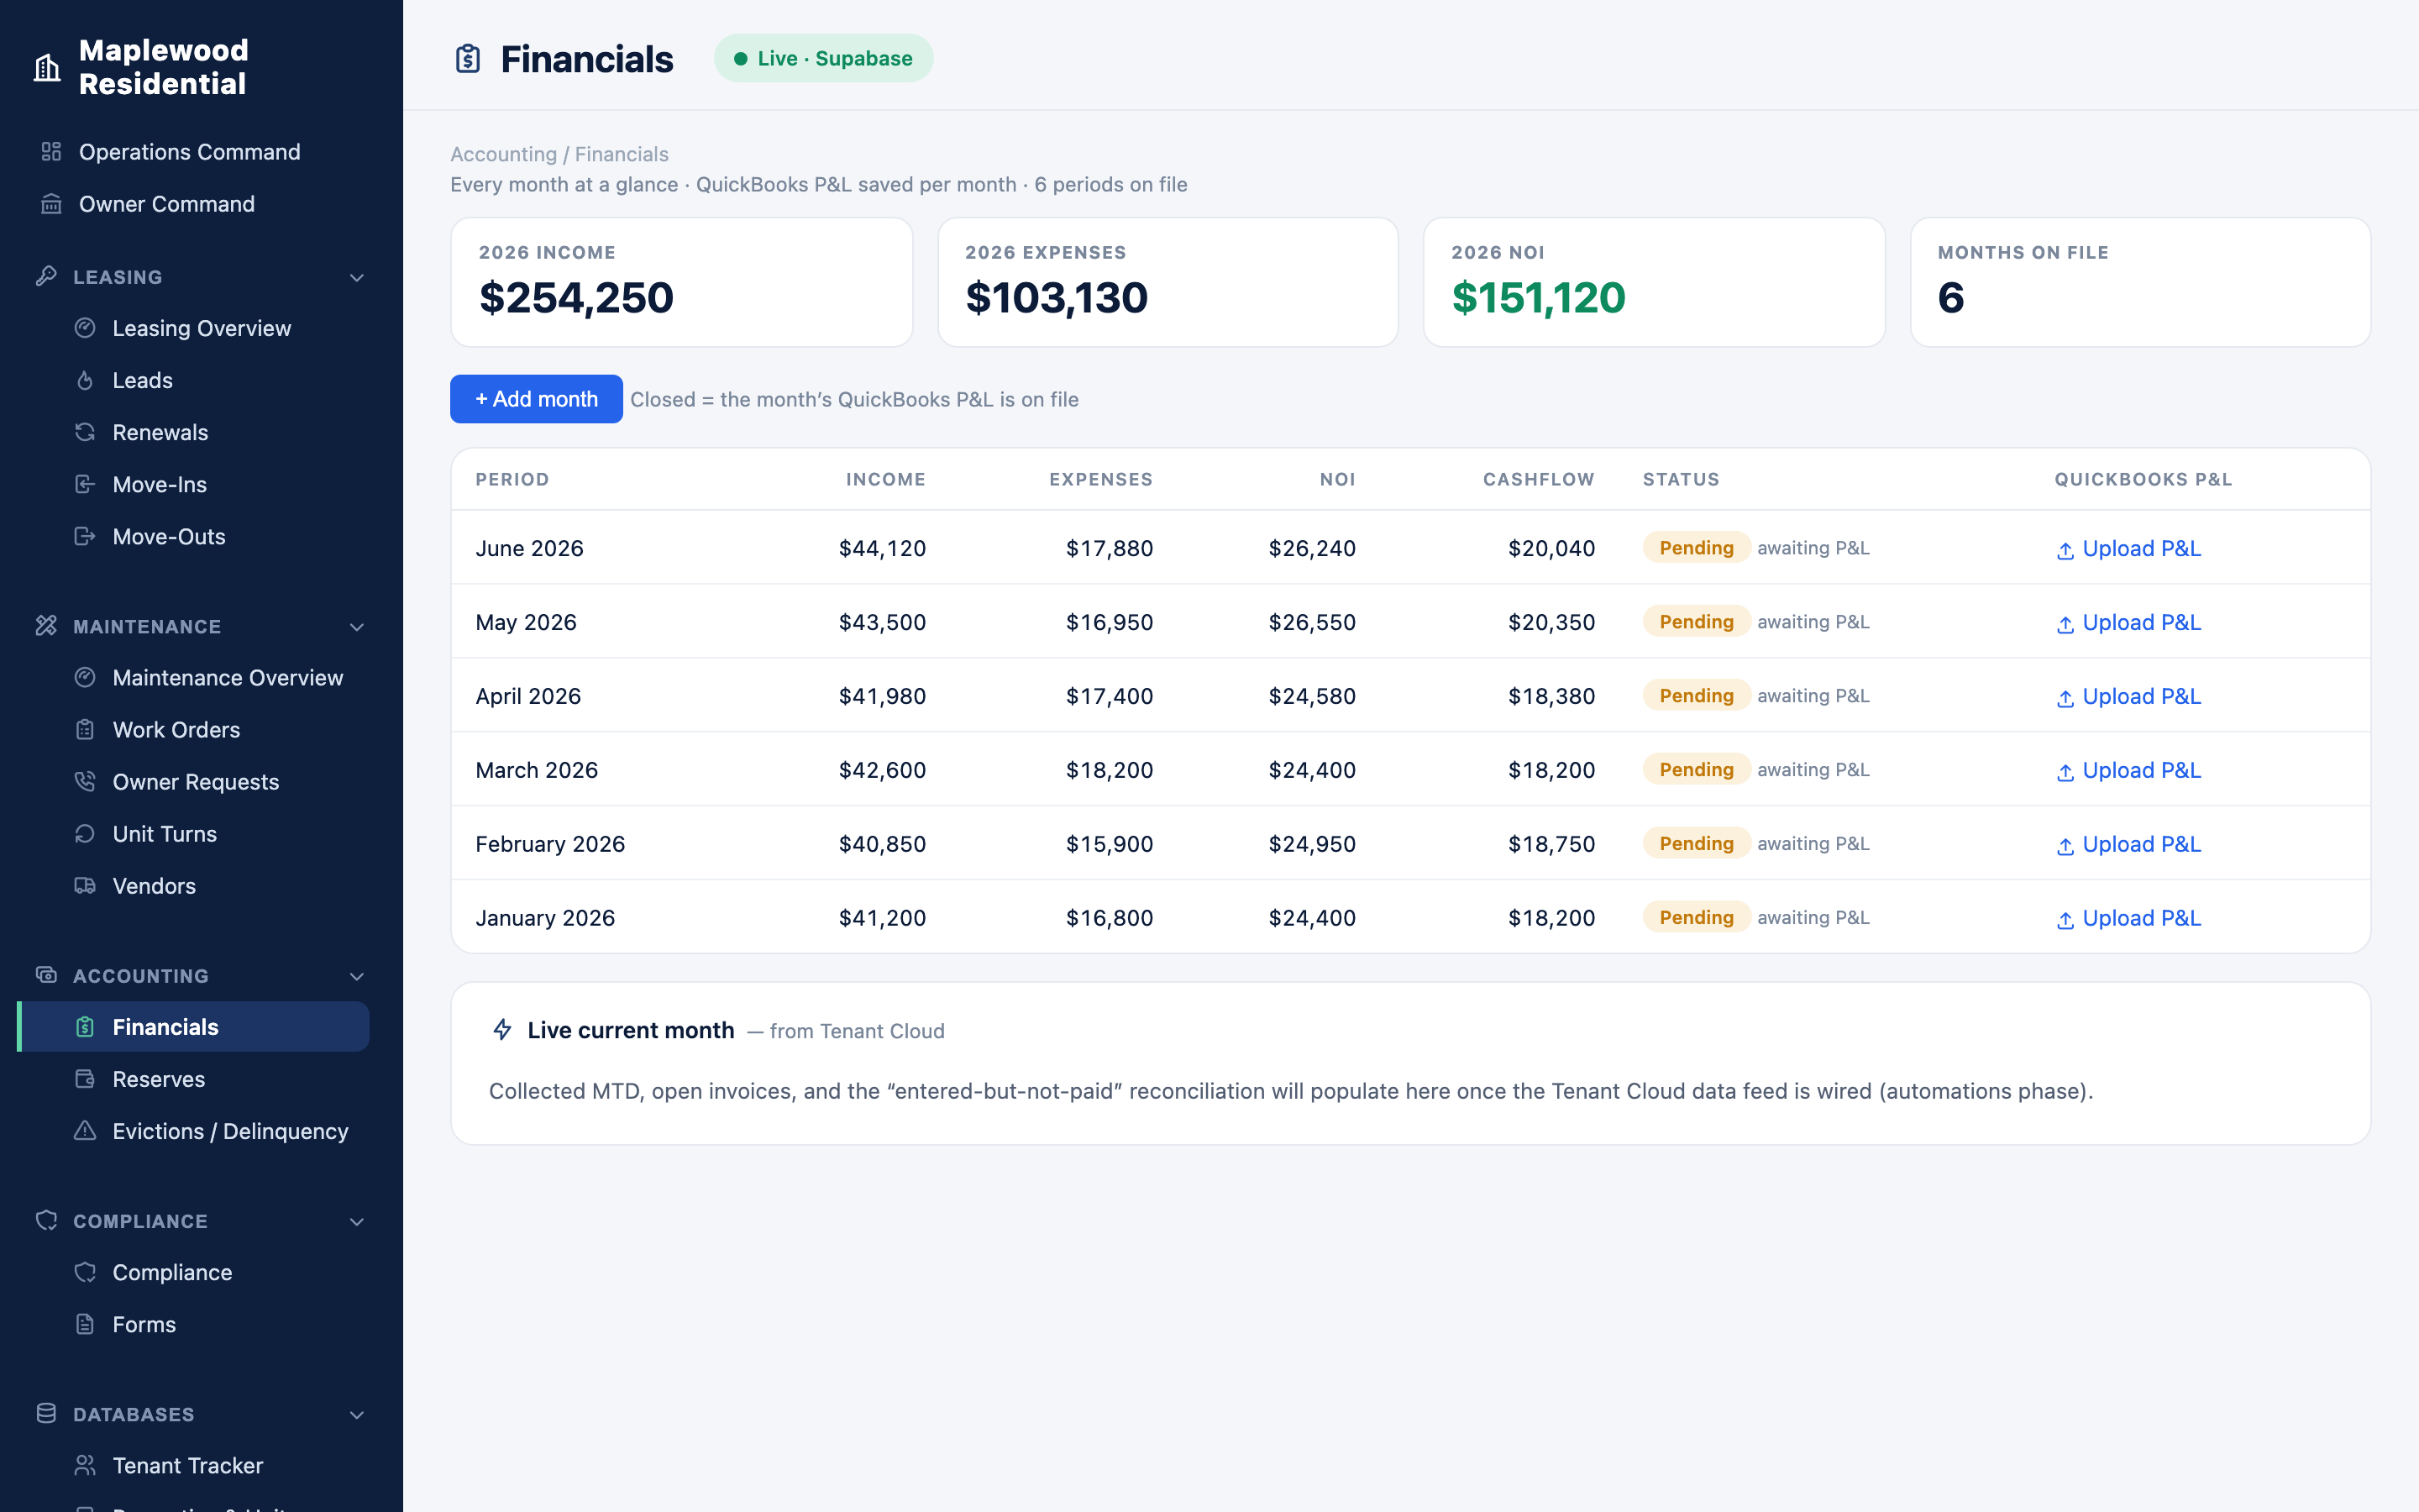Collapse the Compliance section chevron

point(357,1222)
